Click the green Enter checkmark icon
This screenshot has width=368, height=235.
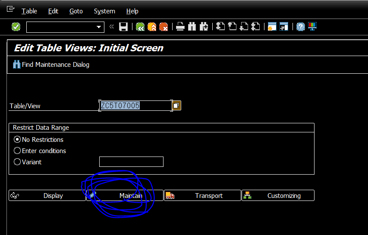coord(16,27)
